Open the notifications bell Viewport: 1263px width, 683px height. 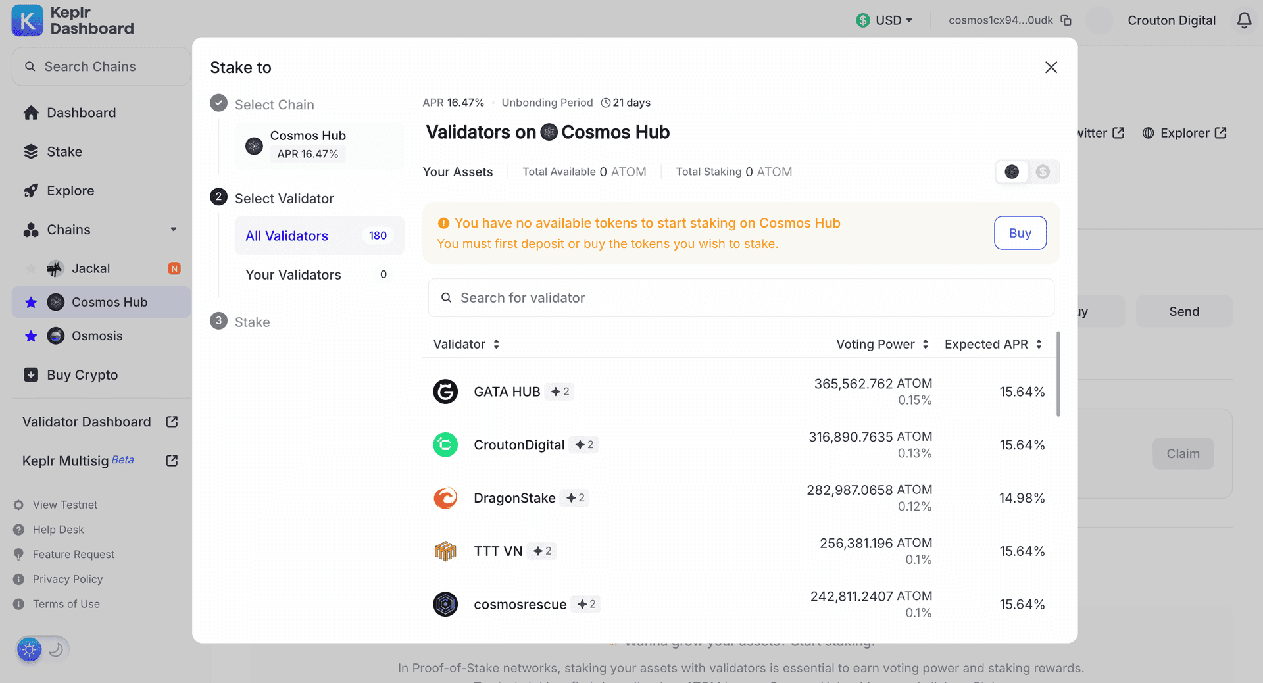[1244, 20]
